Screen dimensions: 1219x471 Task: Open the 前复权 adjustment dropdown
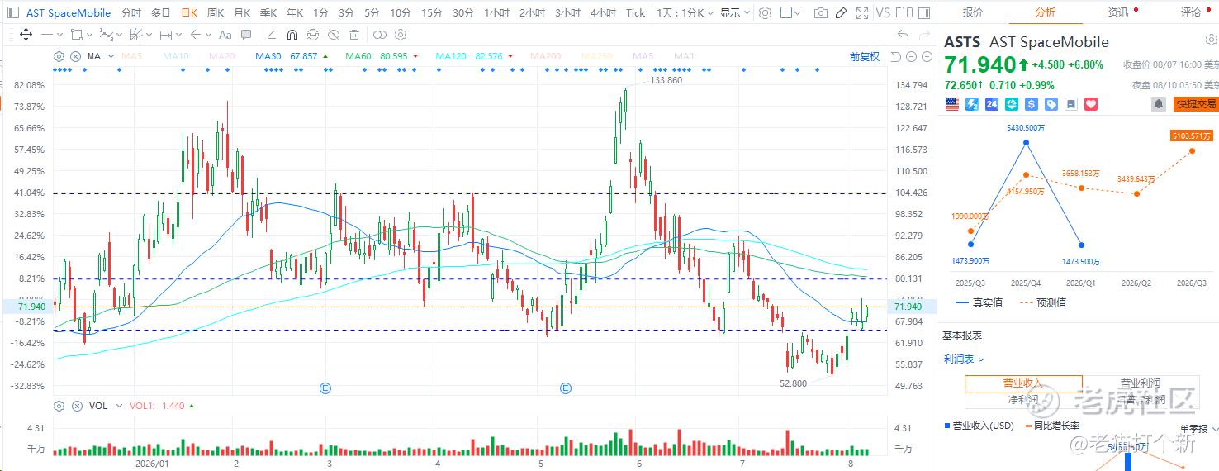pos(865,56)
